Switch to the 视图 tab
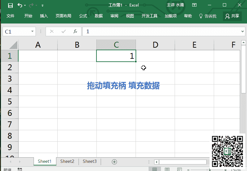The height and width of the screenshot is (171, 247). coord(130,16)
